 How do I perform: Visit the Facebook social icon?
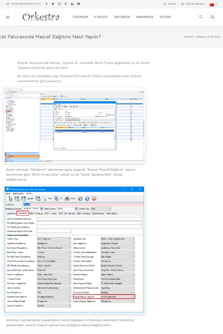coord(46,4)
